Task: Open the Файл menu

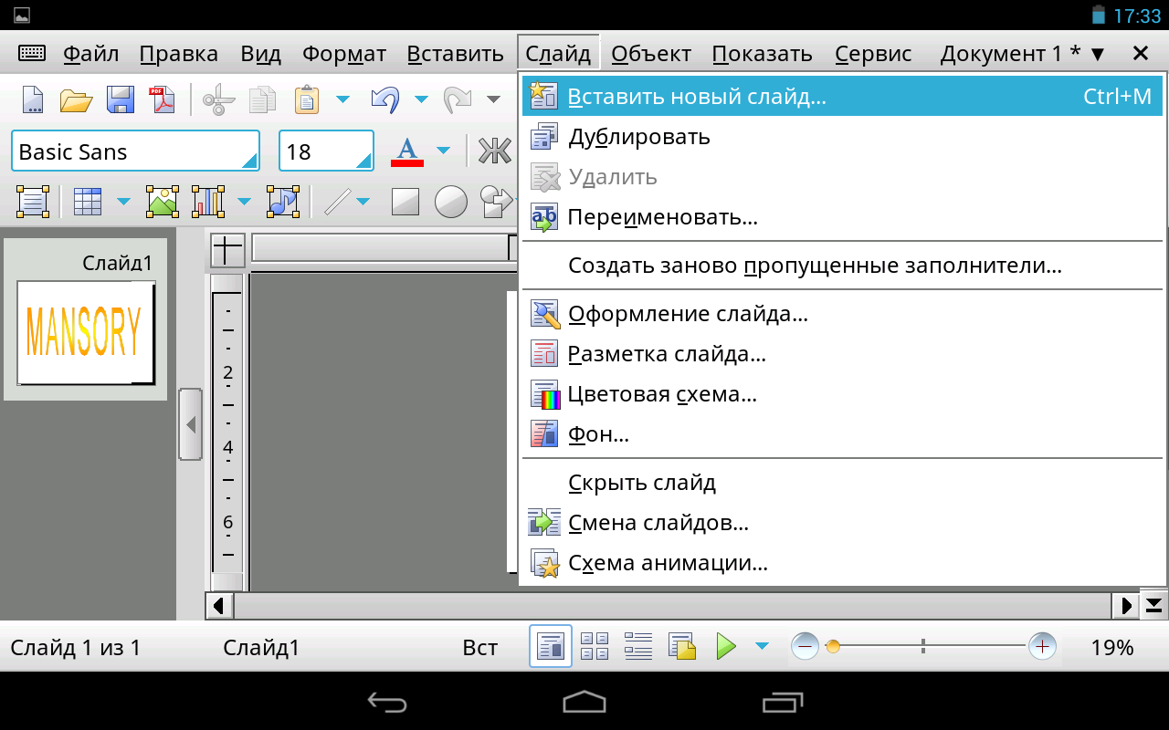Action: pyautogui.click(x=91, y=54)
